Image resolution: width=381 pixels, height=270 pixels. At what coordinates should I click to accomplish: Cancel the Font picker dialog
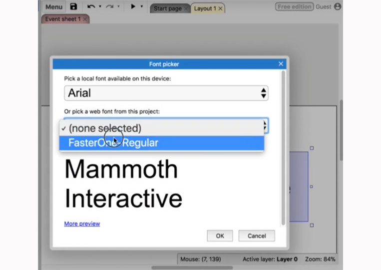pyautogui.click(x=257, y=236)
